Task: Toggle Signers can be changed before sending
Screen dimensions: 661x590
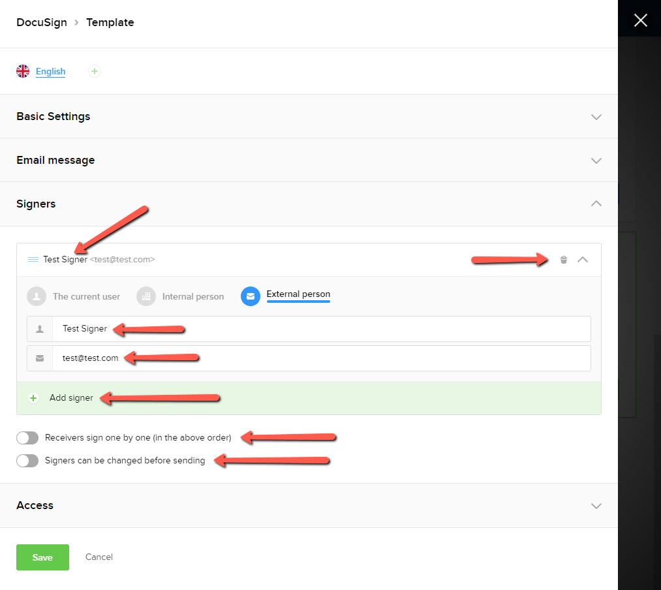Action: coord(27,461)
